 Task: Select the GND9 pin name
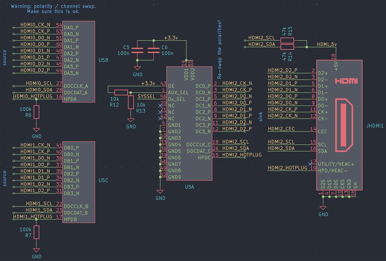[175, 177]
